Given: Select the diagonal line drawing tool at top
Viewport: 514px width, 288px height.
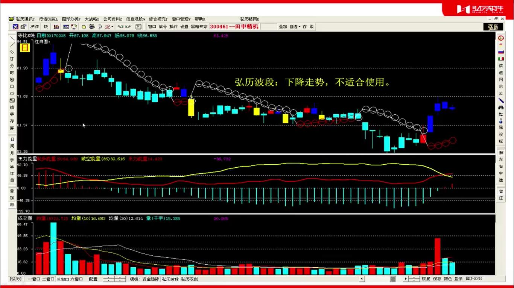Looking at the screenshot, I should coord(12,38).
